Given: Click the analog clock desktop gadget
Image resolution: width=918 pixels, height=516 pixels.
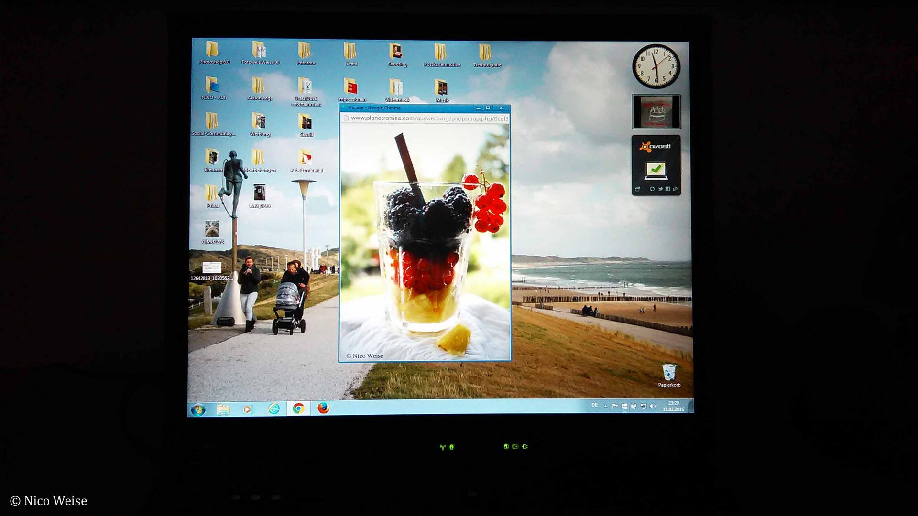Looking at the screenshot, I should [656, 66].
